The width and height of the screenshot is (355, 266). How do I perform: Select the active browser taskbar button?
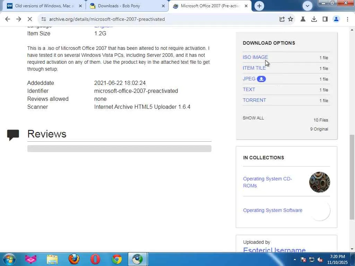pos(138,259)
